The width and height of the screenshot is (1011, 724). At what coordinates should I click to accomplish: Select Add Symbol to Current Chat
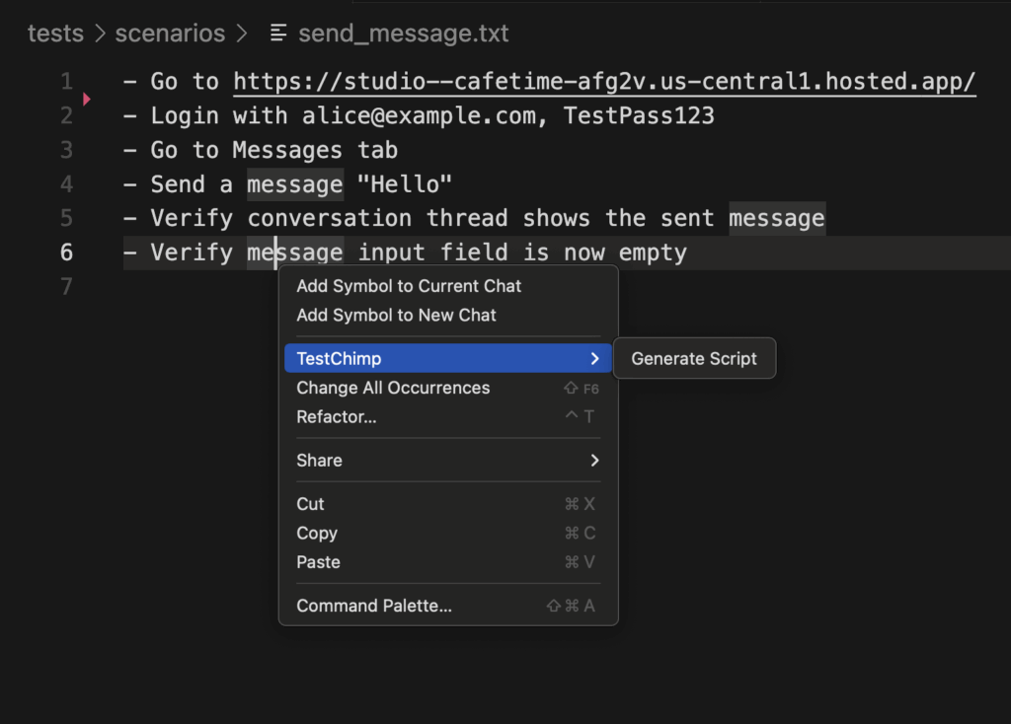click(x=409, y=286)
